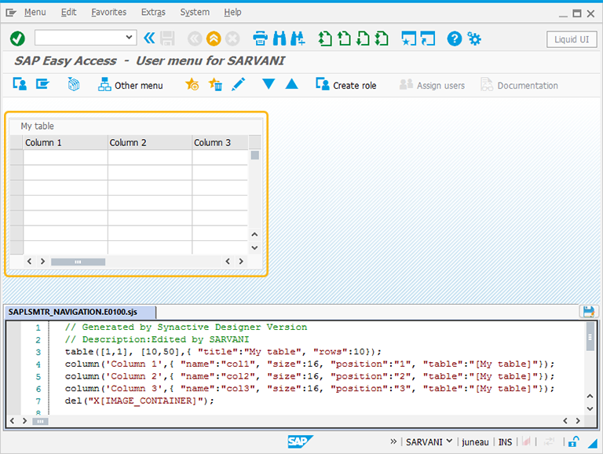Click the First Page icon
This screenshot has width=603, height=454.
click(x=325, y=38)
